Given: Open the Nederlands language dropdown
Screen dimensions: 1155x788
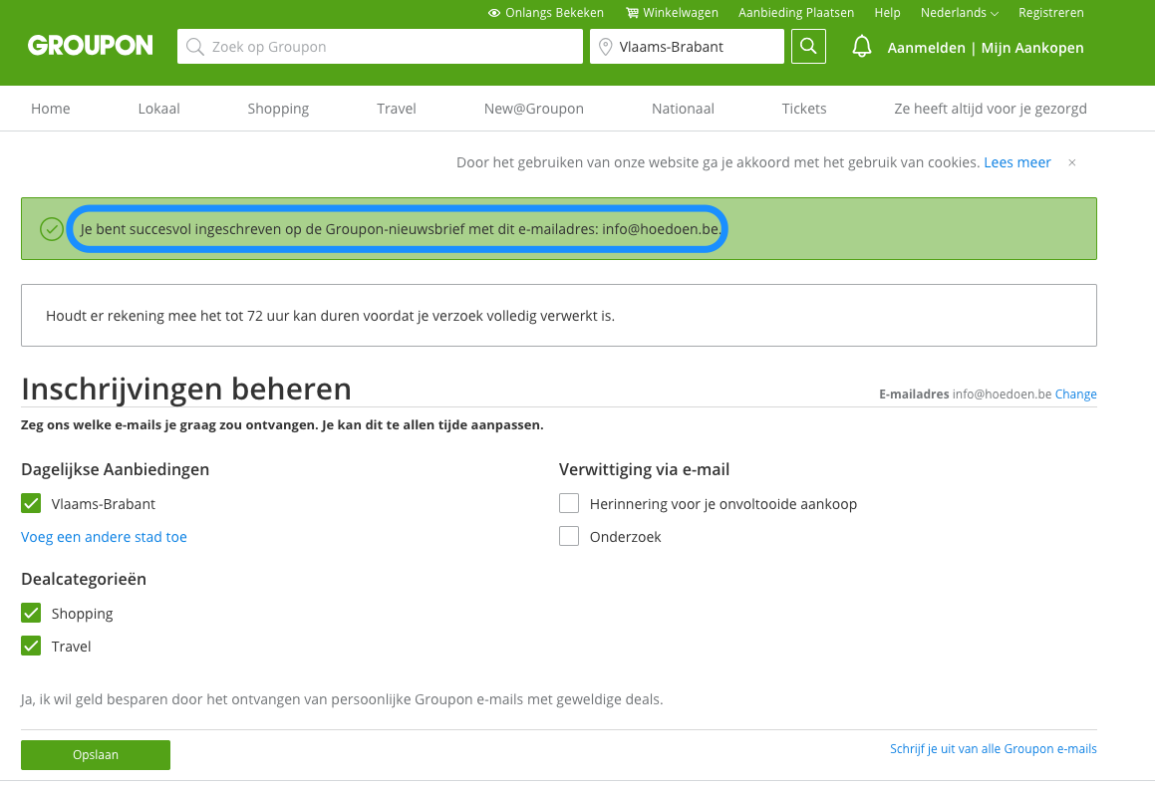Looking at the screenshot, I should [x=959, y=13].
